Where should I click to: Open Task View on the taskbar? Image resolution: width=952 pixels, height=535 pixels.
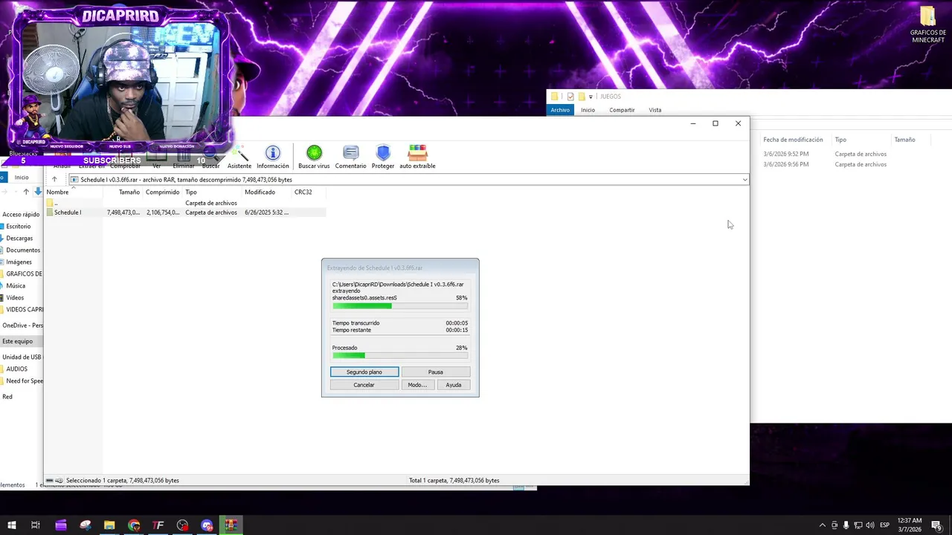(x=35, y=525)
